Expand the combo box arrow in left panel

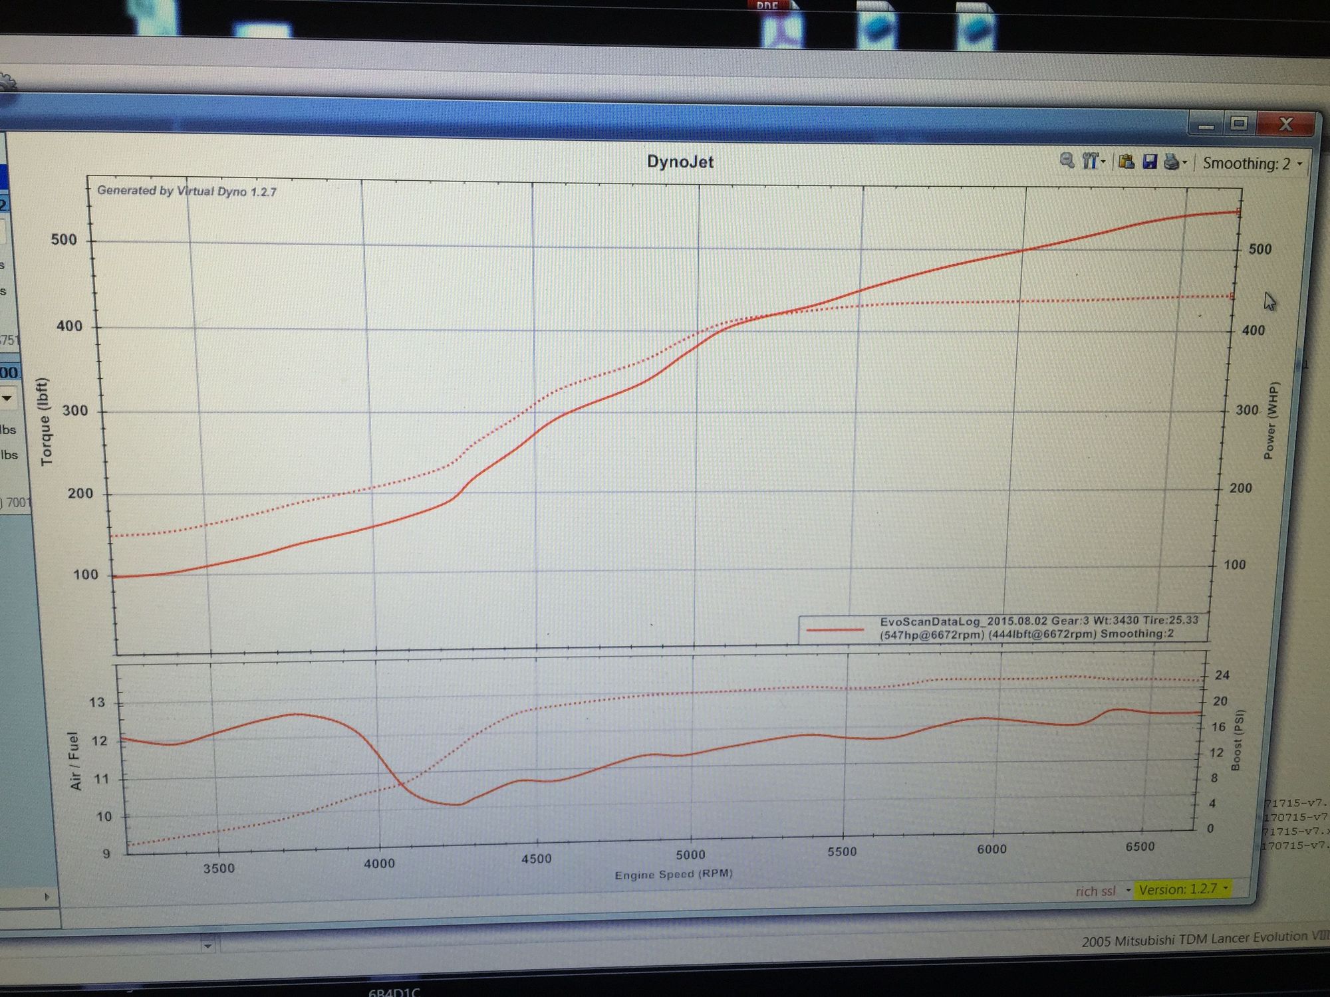7,398
